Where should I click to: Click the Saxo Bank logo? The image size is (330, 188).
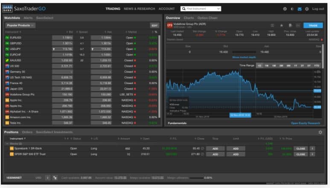[x=8, y=9]
